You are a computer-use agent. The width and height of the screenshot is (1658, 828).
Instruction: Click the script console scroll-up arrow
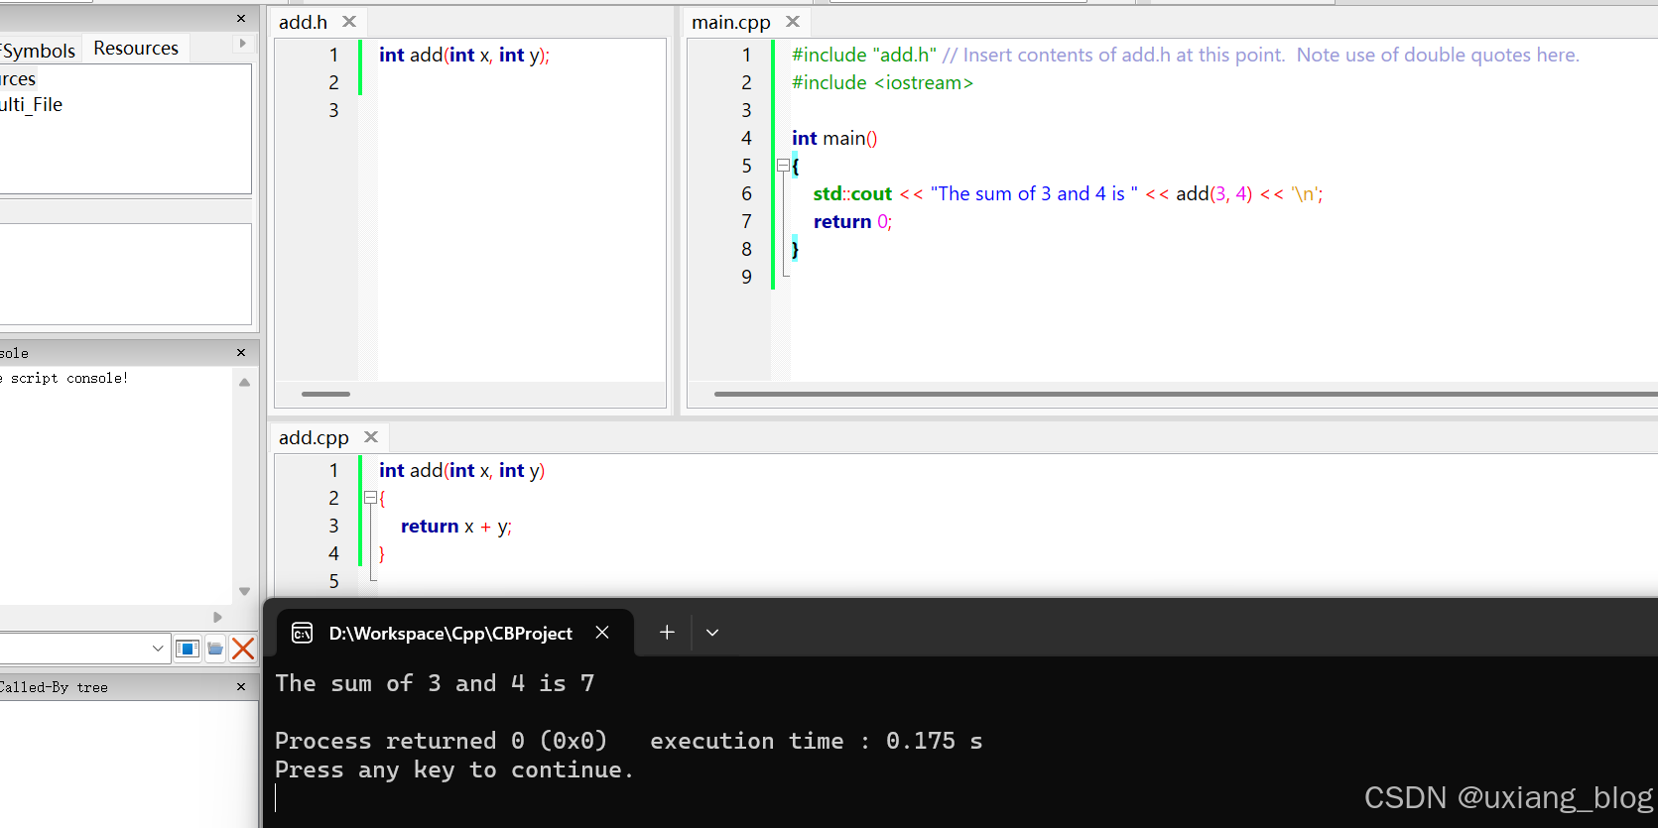[244, 382]
